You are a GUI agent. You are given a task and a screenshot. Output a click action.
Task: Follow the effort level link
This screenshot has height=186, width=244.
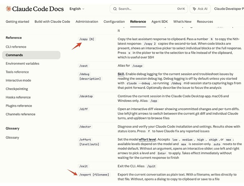pyautogui.click(x=147, y=139)
